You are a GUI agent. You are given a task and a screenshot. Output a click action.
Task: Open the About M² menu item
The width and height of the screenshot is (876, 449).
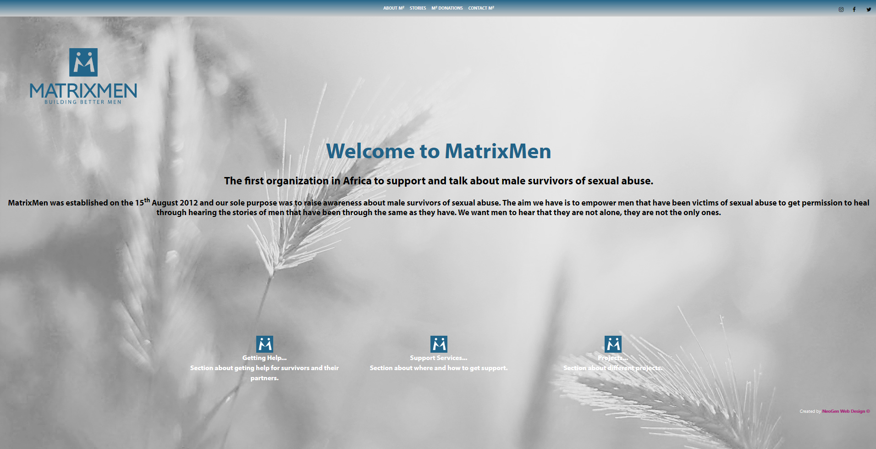click(394, 8)
